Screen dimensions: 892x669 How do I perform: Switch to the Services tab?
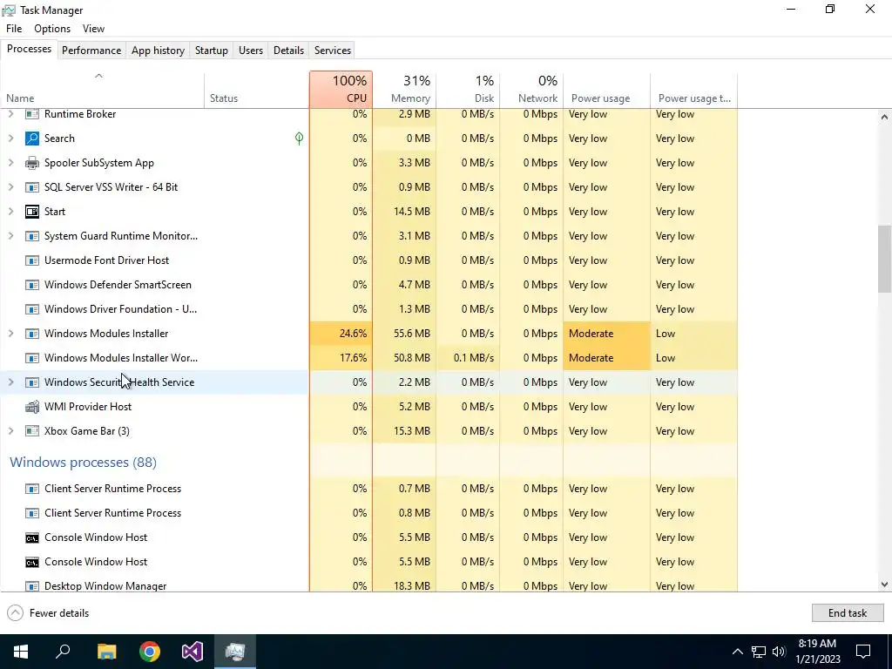coord(333,50)
